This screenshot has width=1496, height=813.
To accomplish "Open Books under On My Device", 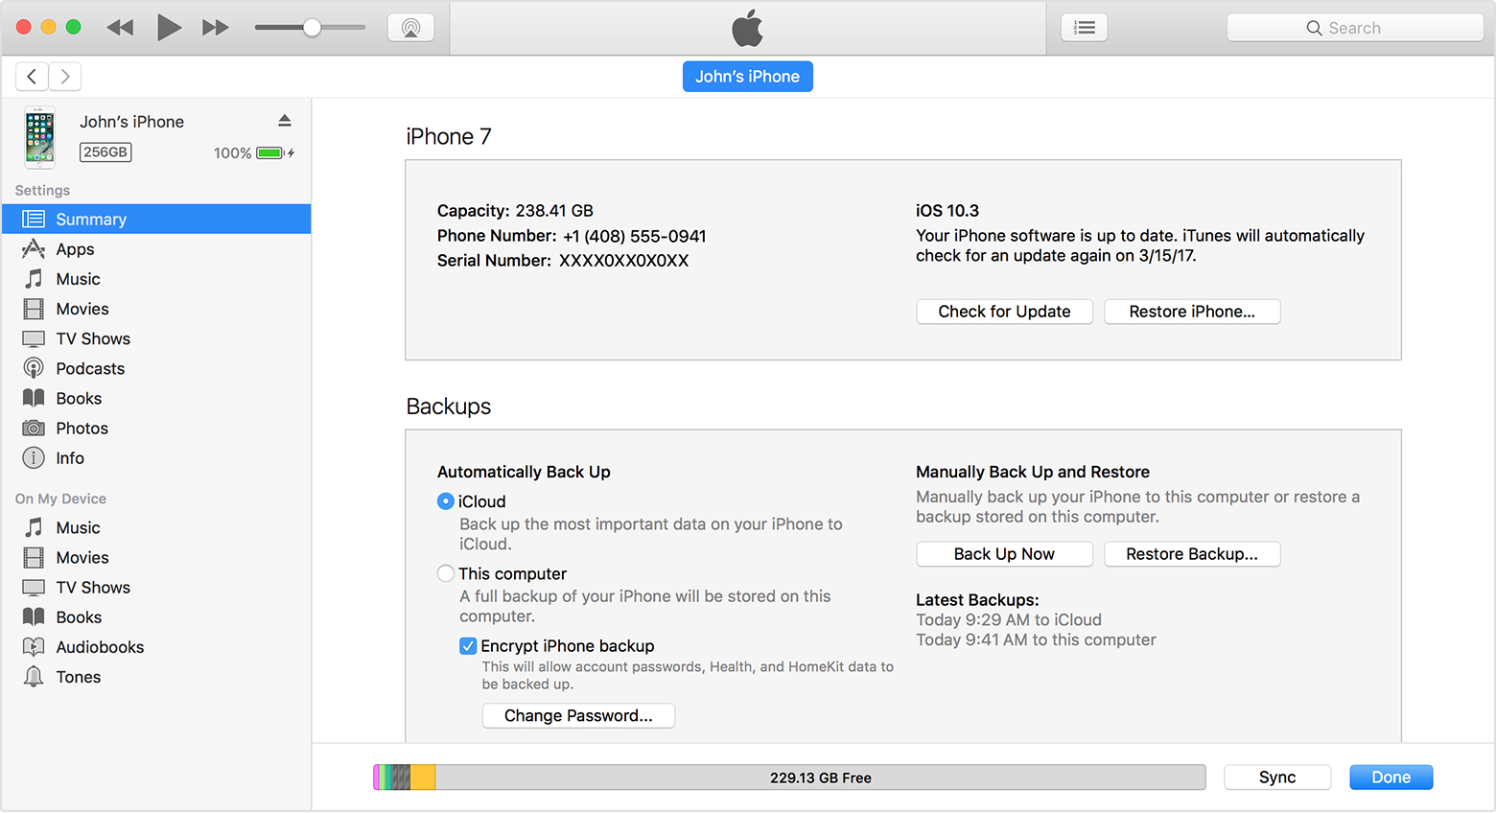I will (x=156, y=616).
